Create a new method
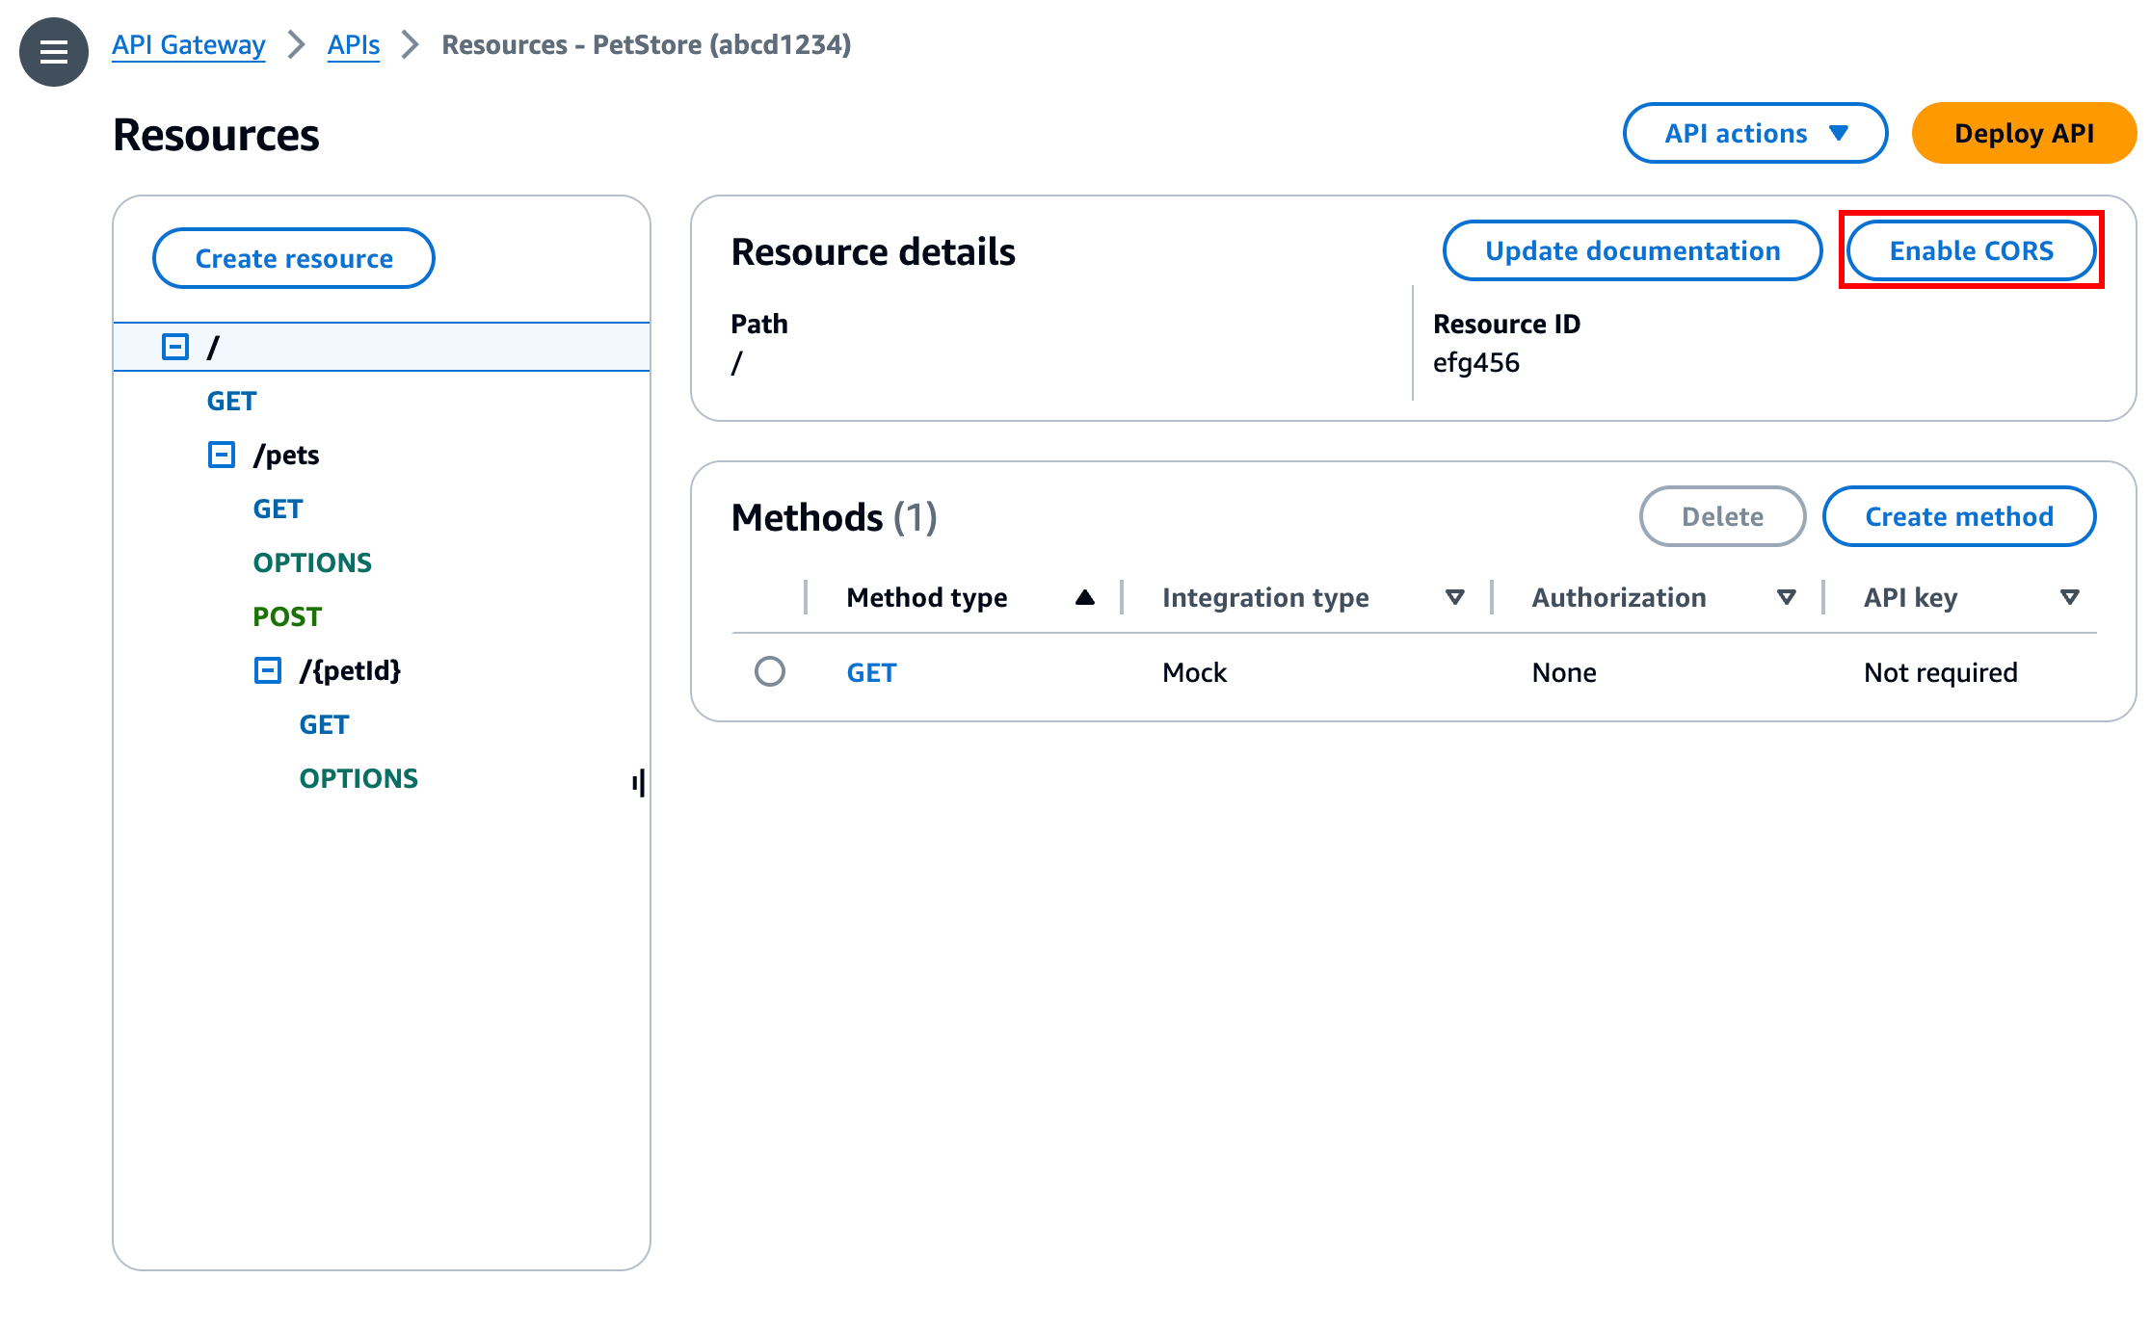Image resolution: width=2151 pixels, height=1331 pixels. point(1958,516)
